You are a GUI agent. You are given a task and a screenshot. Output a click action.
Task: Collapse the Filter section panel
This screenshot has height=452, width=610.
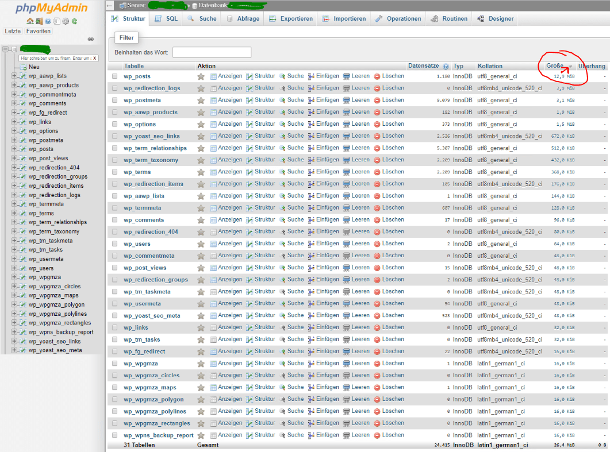coord(126,37)
